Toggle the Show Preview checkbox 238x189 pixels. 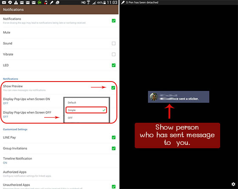113,87
